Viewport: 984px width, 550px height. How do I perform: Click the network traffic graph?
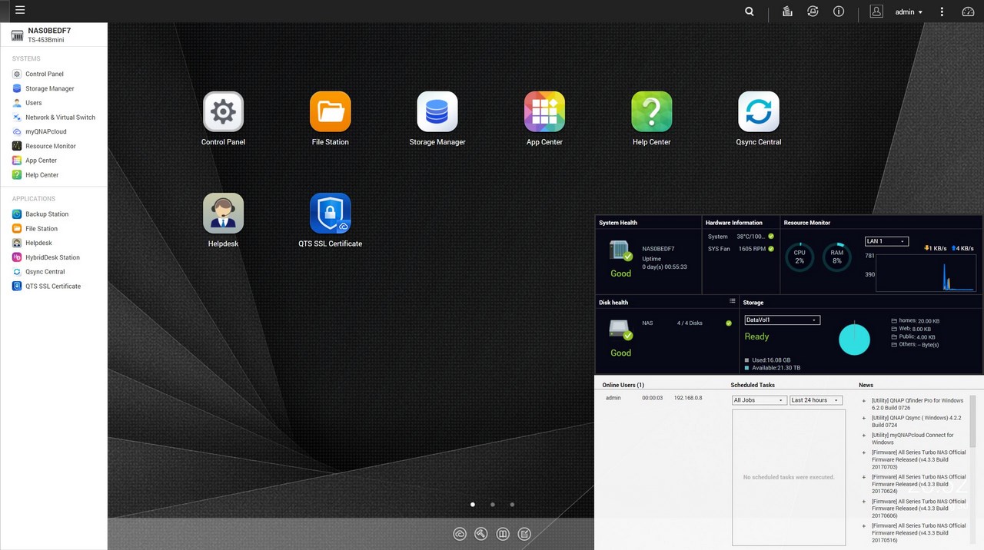[926, 273]
